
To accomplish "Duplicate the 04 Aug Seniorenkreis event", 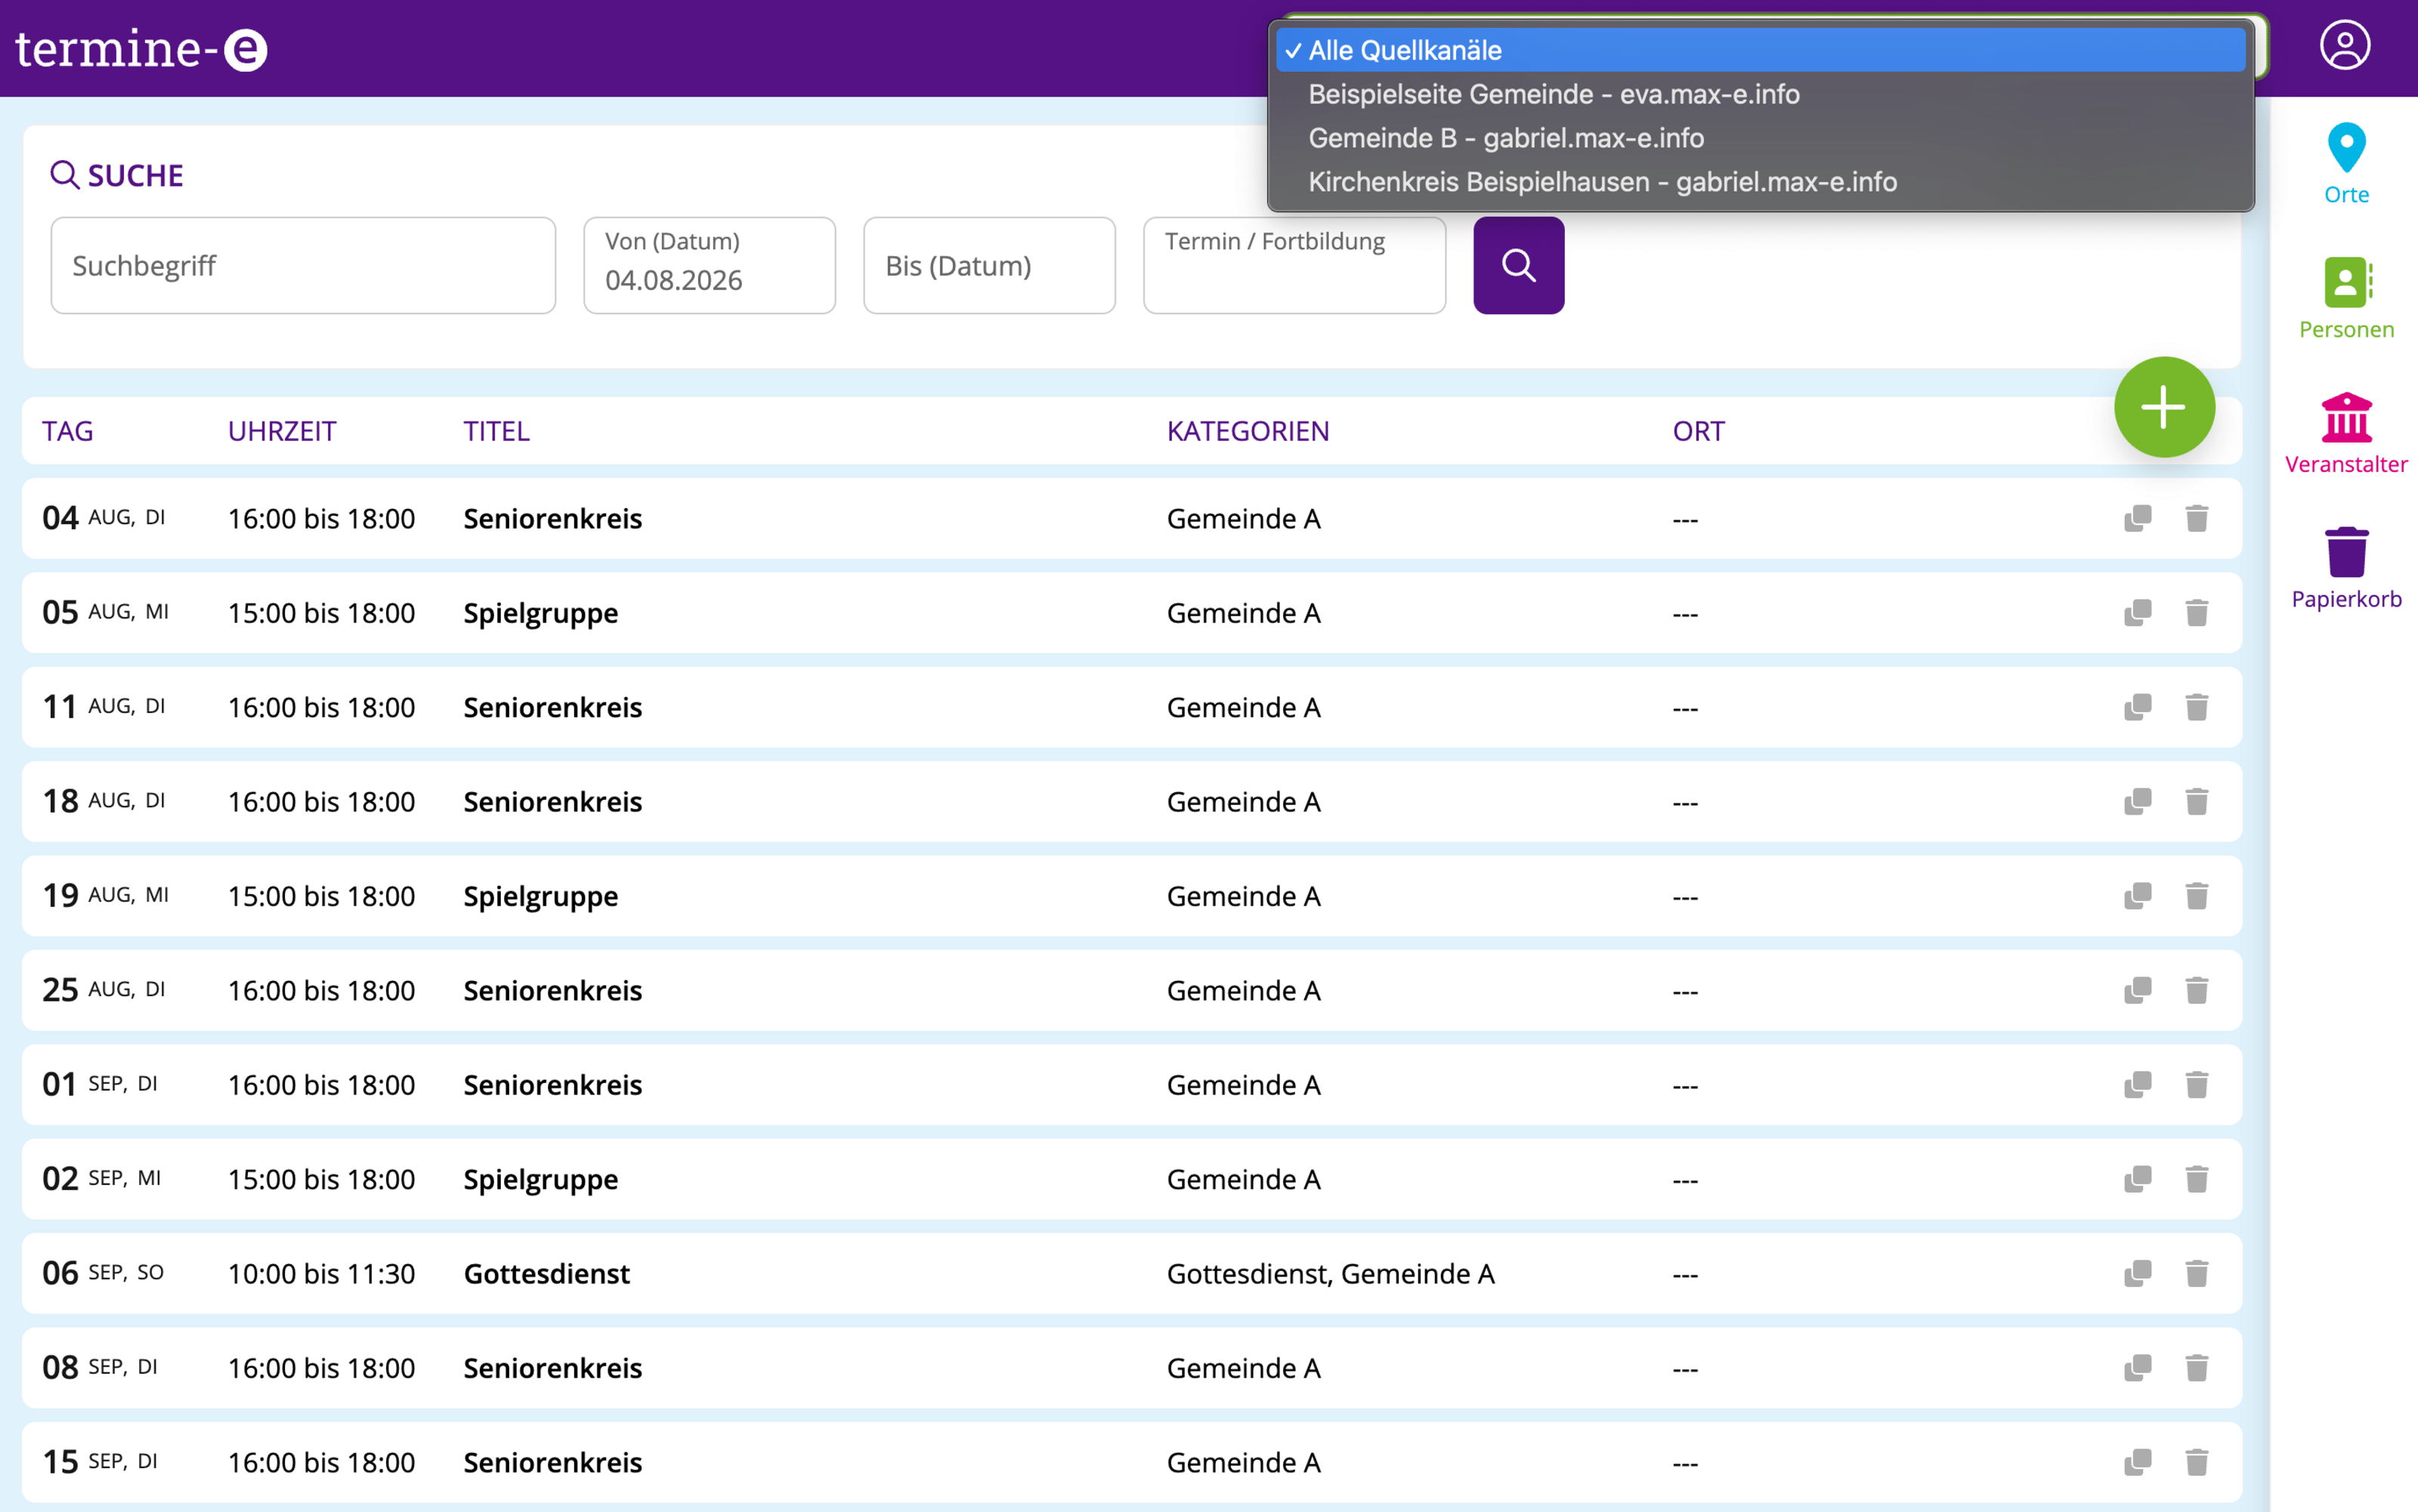I will pyautogui.click(x=2138, y=518).
